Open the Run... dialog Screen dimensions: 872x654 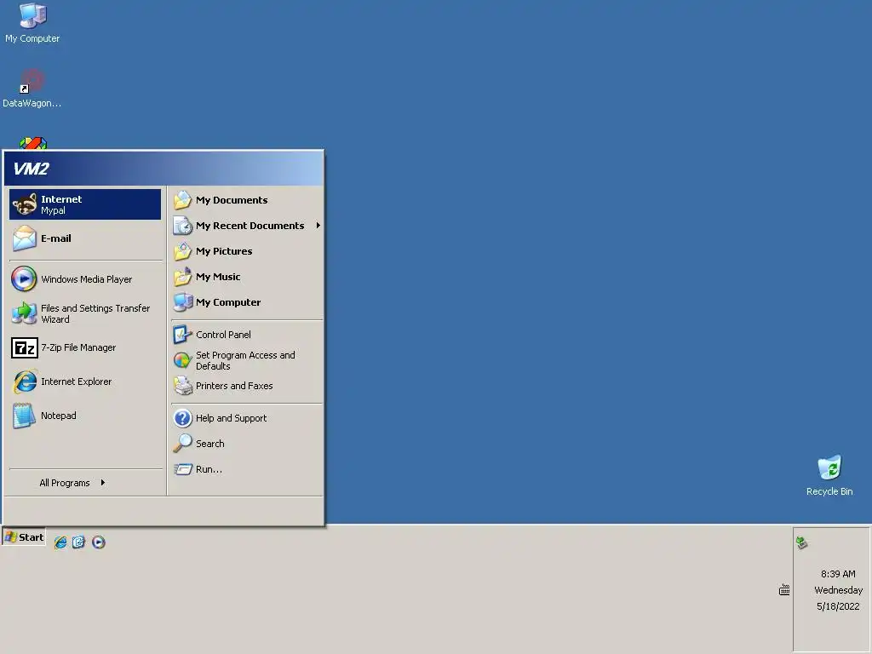click(x=246, y=469)
